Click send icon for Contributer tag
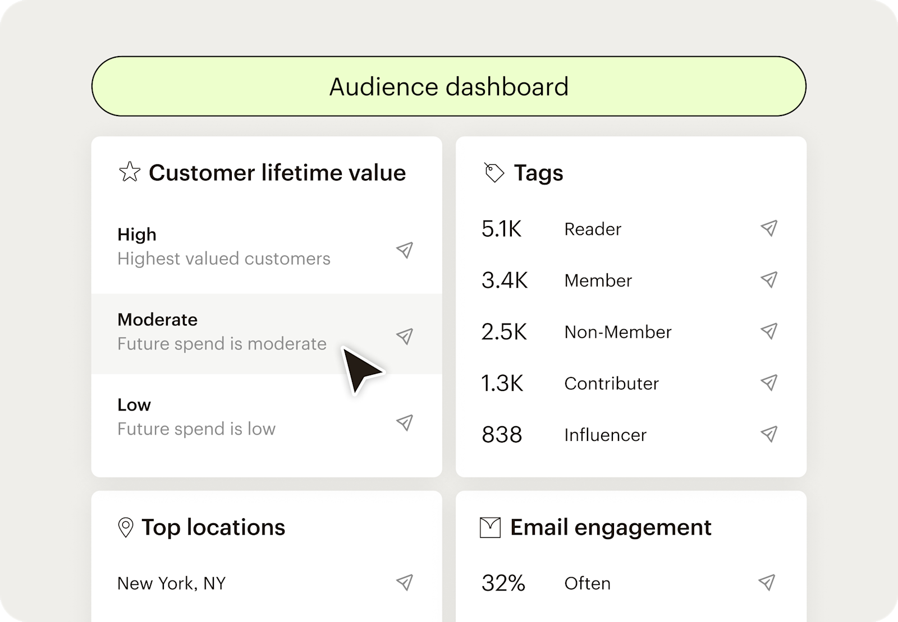The image size is (898, 622). [x=768, y=383]
